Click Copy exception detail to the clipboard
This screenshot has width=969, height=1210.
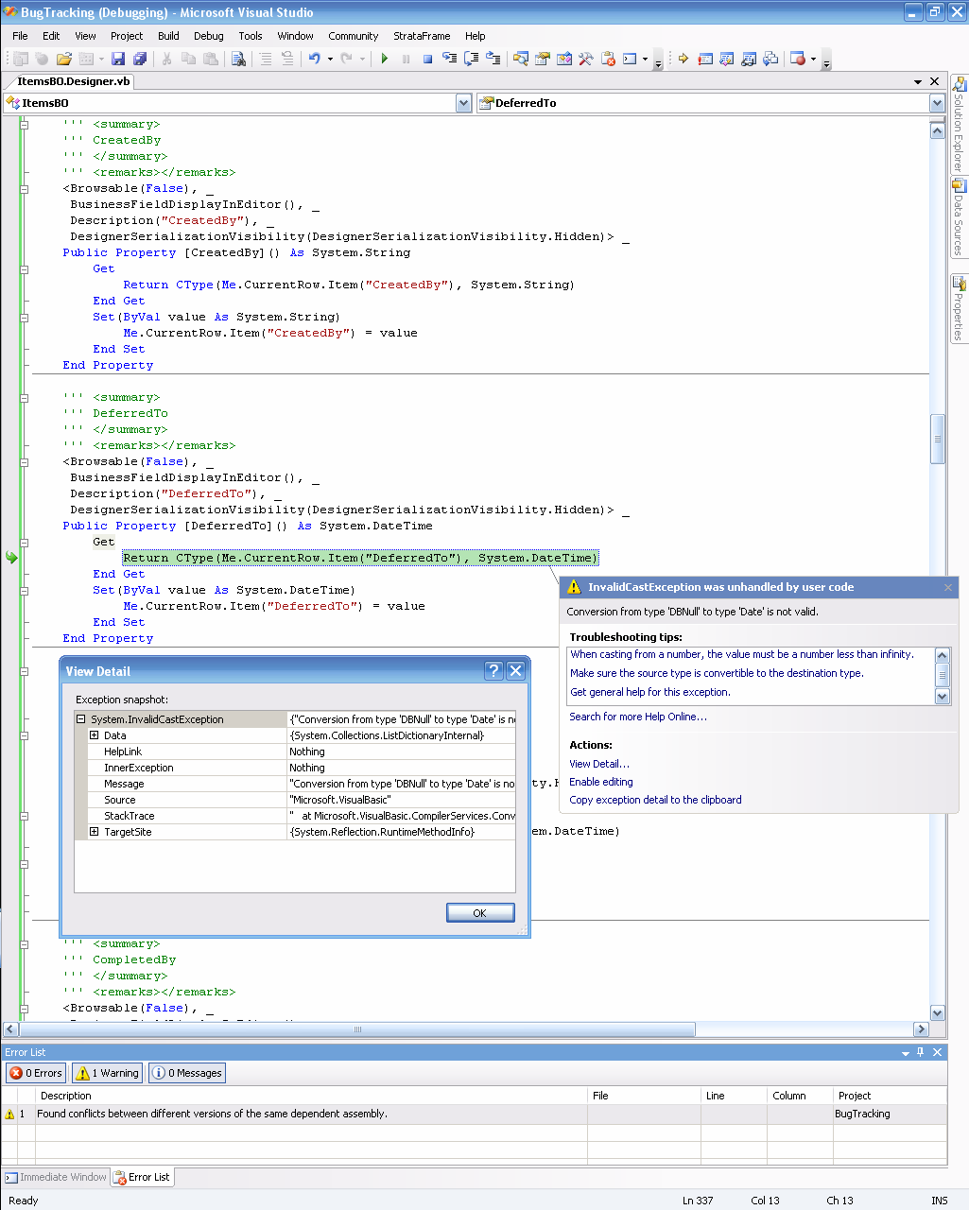[655, 800]
